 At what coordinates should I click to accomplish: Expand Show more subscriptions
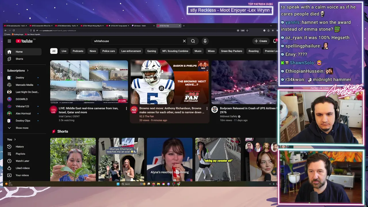(x=23, y=128)
